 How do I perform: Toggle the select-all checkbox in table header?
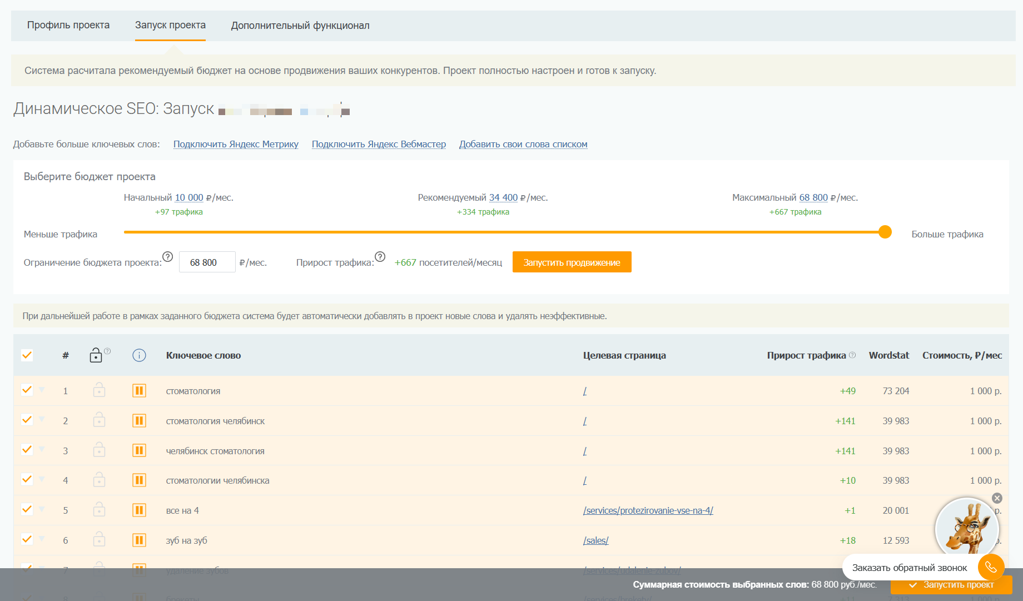coord(27,355)
